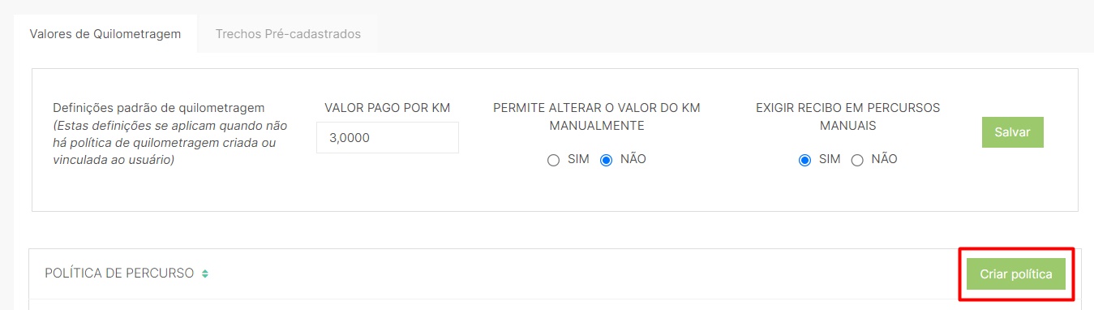The height and width of the screenshot is (310, 1094).
Task: Click the italic note about quilometragem policy
Action: [x=170, y=143]
